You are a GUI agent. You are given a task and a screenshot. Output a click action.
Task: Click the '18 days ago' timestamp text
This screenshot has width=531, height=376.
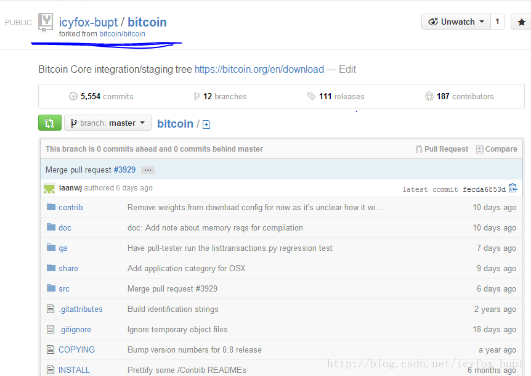(495, 329)
